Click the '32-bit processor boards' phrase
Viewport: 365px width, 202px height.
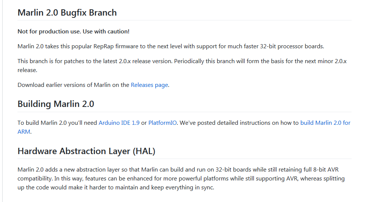[292, 46]
